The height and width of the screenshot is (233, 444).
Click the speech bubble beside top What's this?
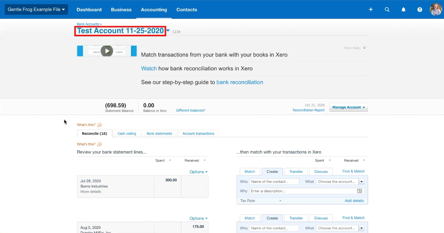click(99, 125)
